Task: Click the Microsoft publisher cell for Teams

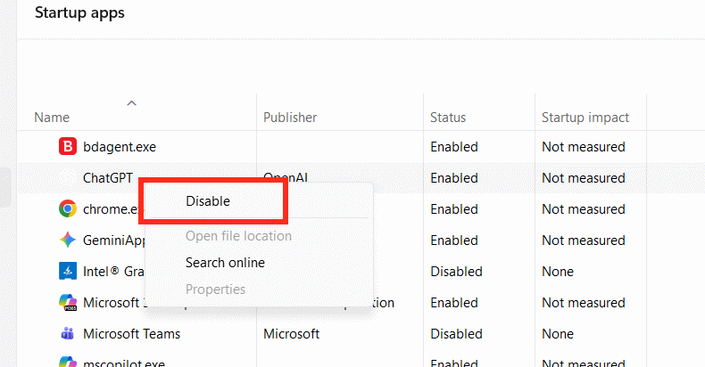Action: coord(291,334)
